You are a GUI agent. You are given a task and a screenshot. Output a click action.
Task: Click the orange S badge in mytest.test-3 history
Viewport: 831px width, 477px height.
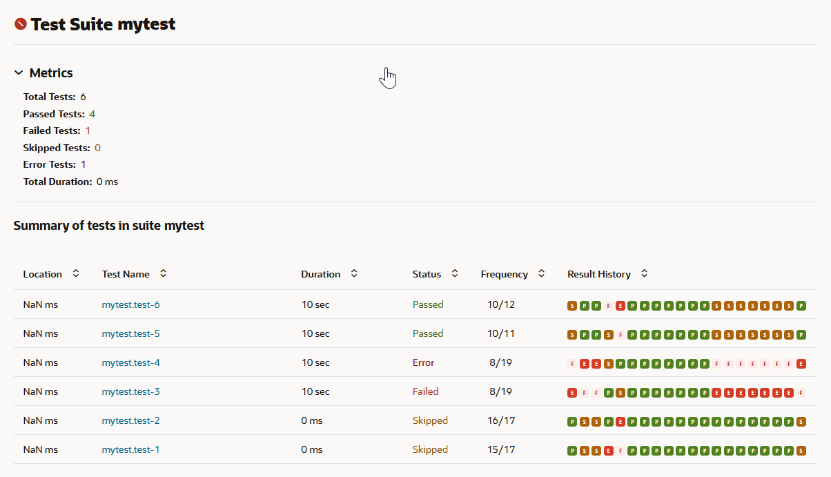click(x=620, y=393)
